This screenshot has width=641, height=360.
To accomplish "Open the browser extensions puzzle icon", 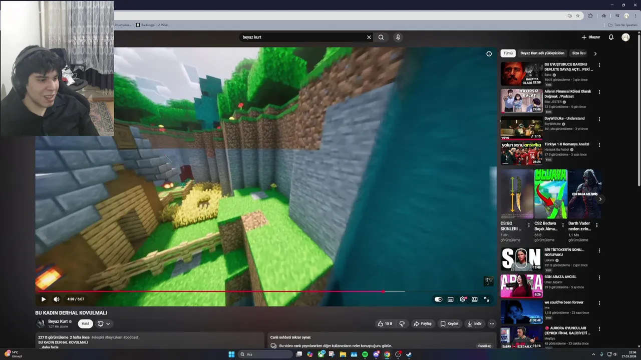I will 590,15.
